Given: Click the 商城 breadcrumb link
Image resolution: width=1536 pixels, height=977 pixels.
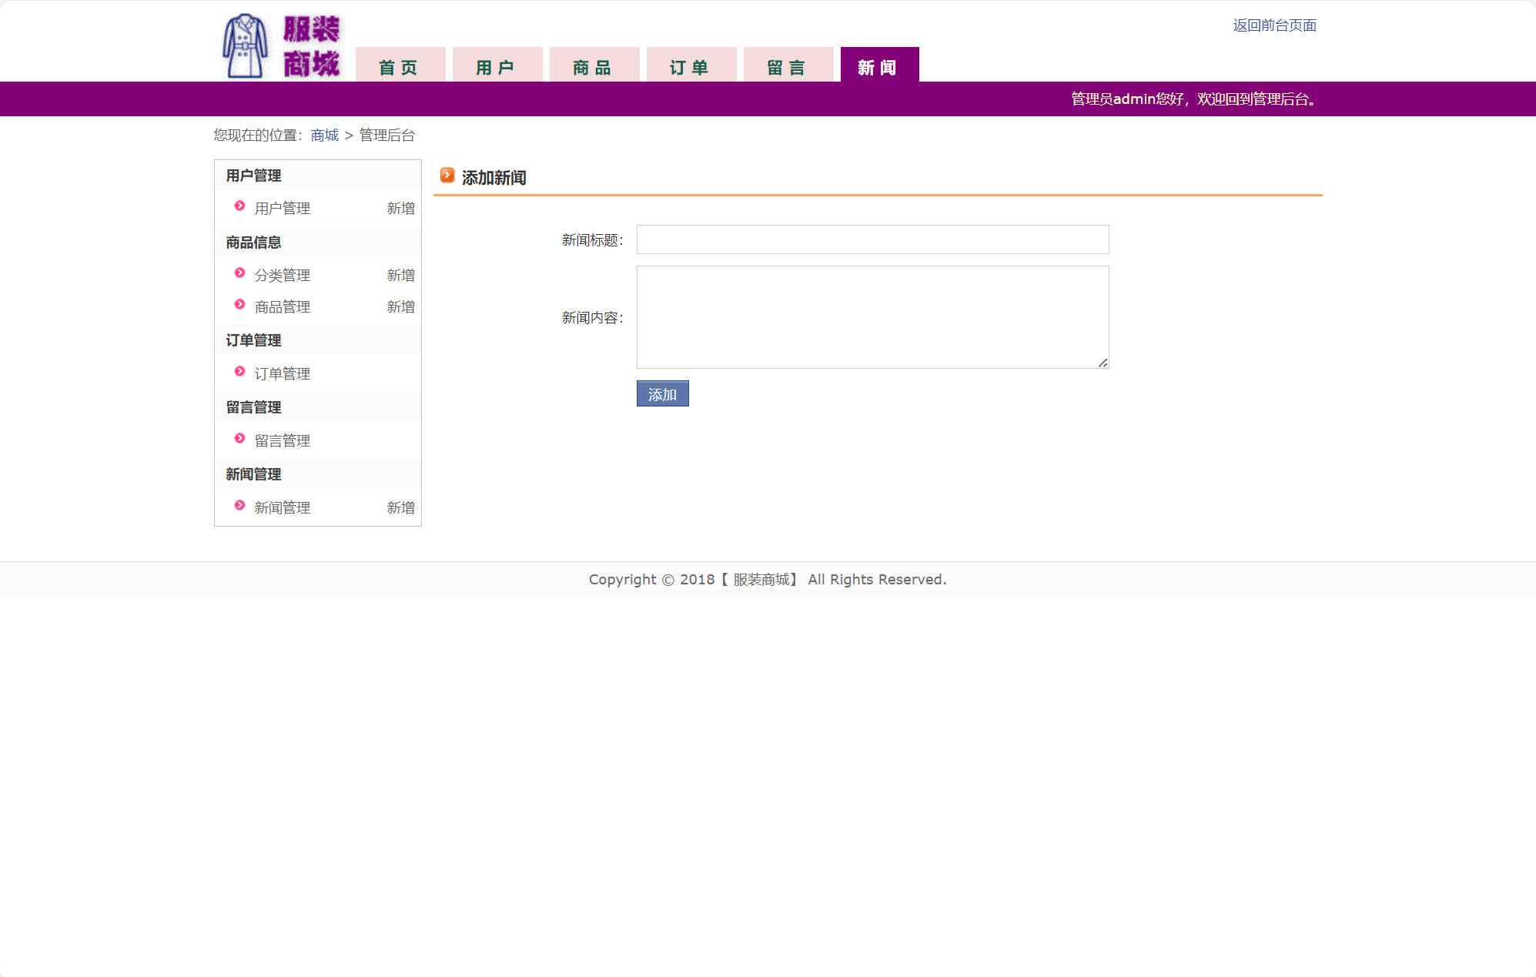Looking at the screenshot, I should [x=324, y=136].
